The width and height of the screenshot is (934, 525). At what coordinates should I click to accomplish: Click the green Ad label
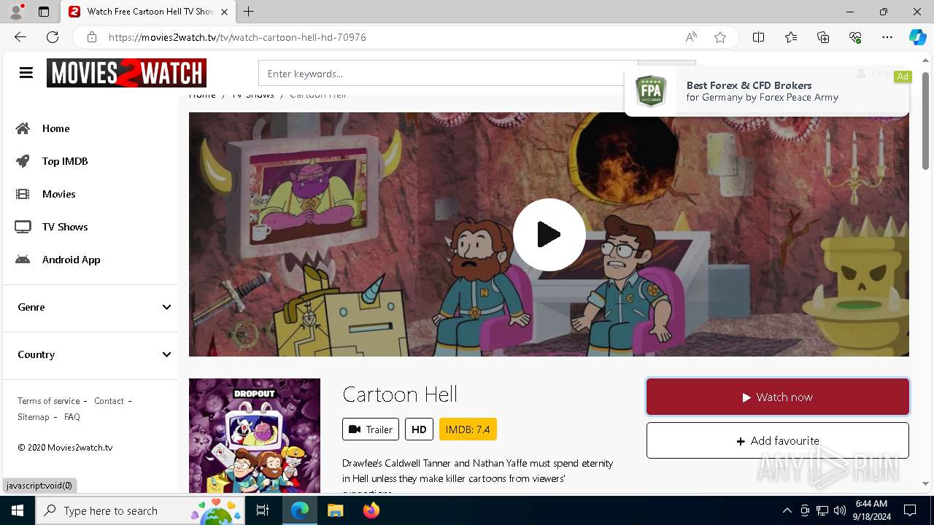tap(903, 77)
